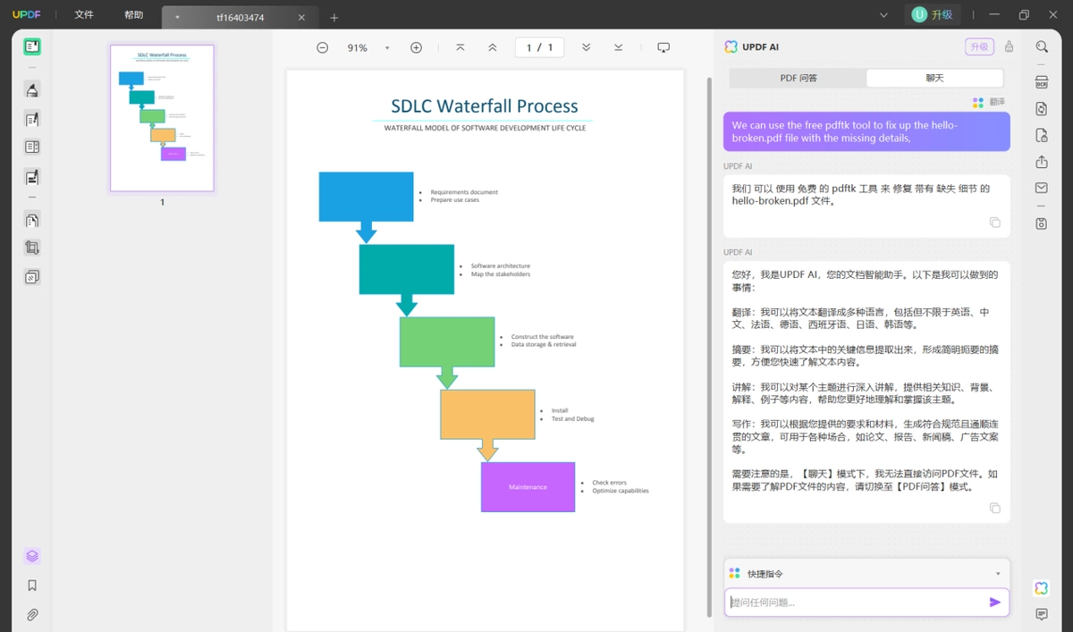Open the bookmark panel icon
Image resolution: width=1073 pixels, height=632 pixels.
(x=32, y=586)
